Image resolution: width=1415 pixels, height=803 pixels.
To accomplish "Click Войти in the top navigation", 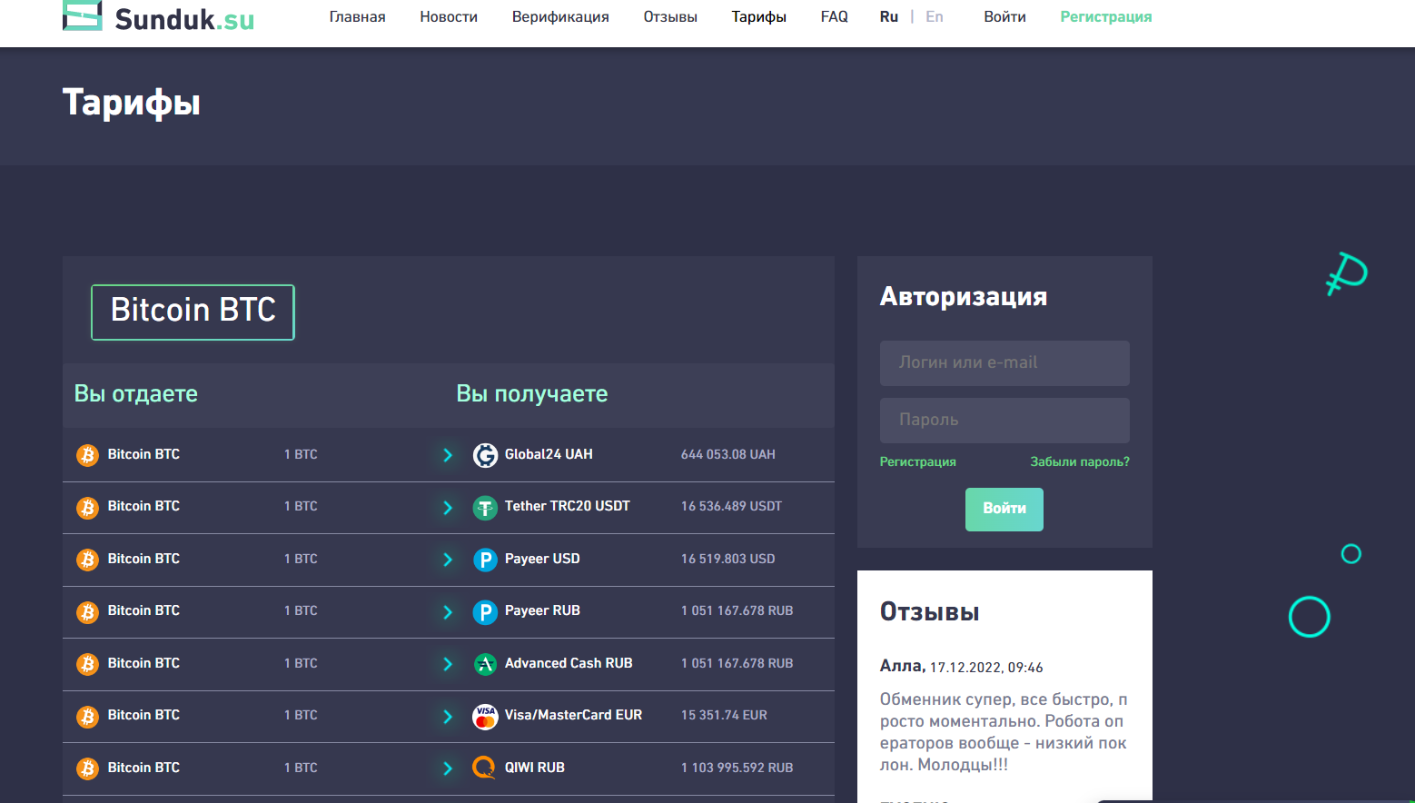I will (1004, 16).
